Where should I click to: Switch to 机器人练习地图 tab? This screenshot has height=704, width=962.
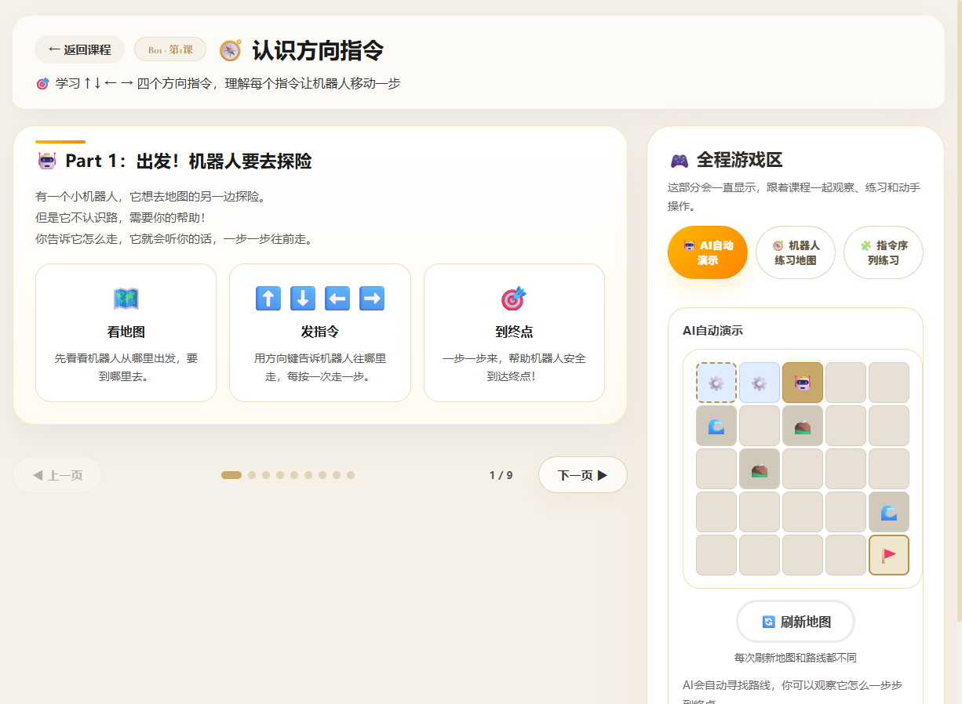click(x=796, y=252)
